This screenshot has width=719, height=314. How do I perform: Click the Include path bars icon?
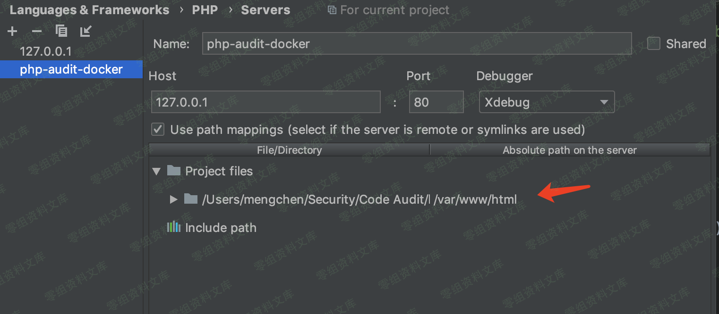173,227
